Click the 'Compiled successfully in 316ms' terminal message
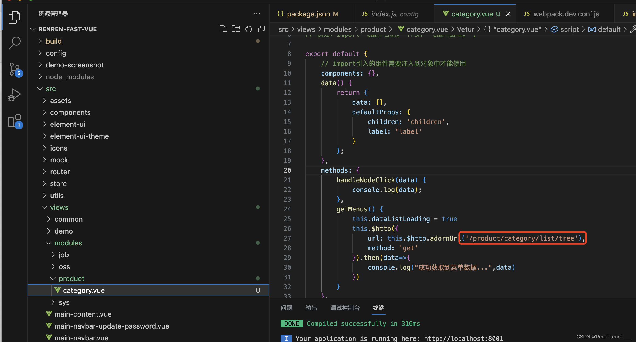The width and height of the screenshot is (636, 342). tap(363, 323)
